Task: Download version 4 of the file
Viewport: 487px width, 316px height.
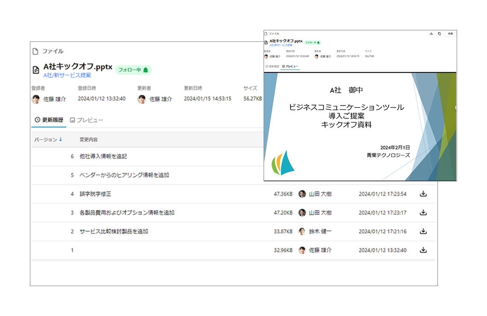Action: pos(423,194)
